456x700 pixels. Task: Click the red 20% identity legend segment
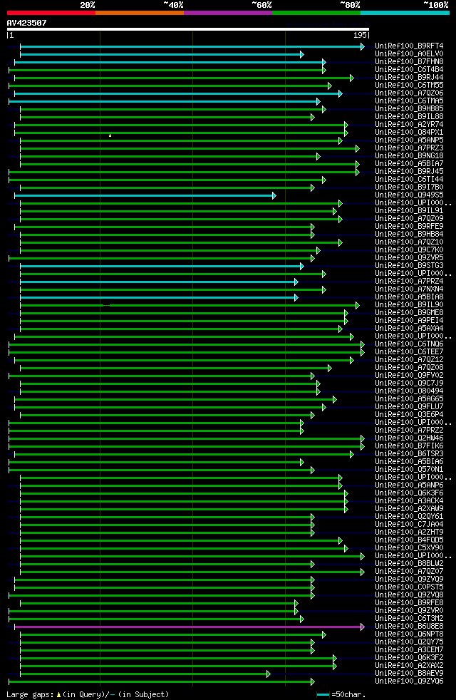51,13
